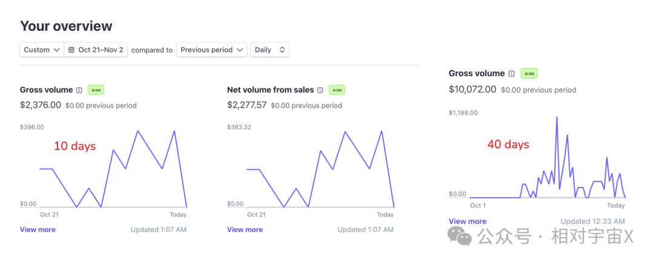The height and width of the screenshot is (262, 654).
Task: Click the calendar icon in the date range
Action: 71,50
